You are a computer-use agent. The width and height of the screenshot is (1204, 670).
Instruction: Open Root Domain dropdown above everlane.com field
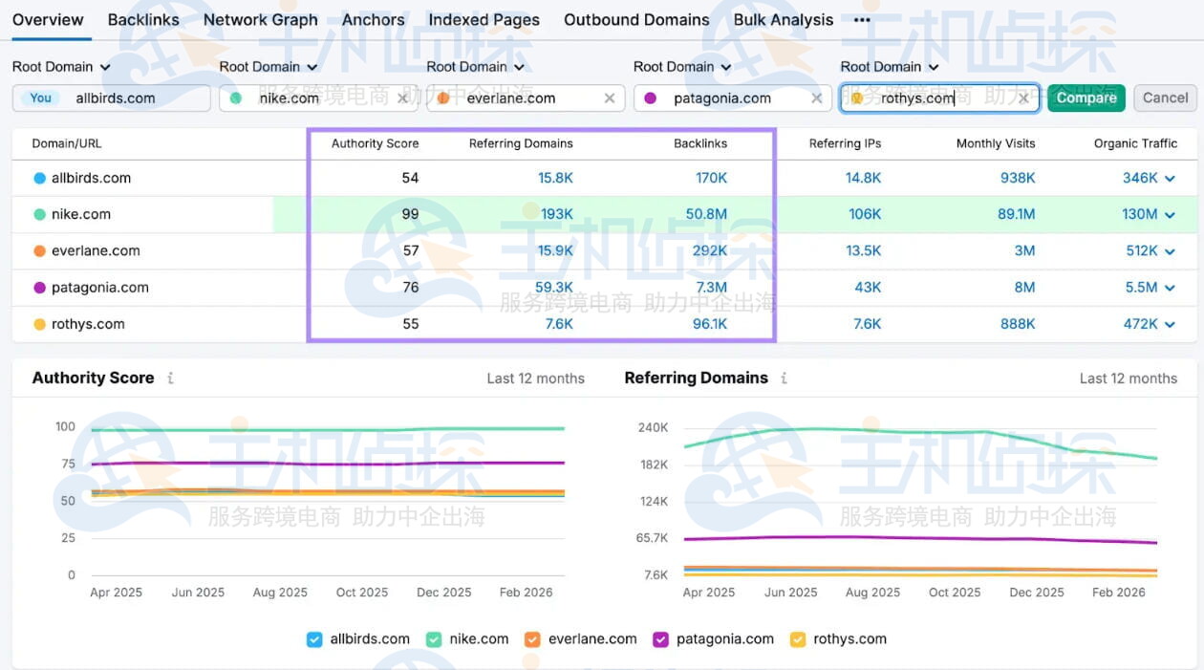[476, 67]
